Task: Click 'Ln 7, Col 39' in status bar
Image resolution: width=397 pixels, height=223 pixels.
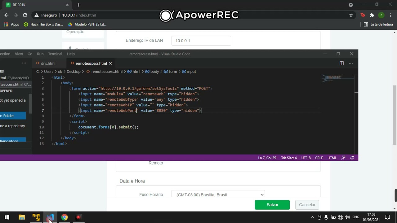Action: click(x=267, y=158)
